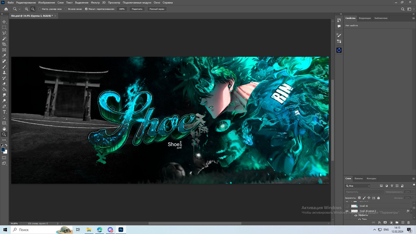Switch to the Коррекция tab

[365, 18]
